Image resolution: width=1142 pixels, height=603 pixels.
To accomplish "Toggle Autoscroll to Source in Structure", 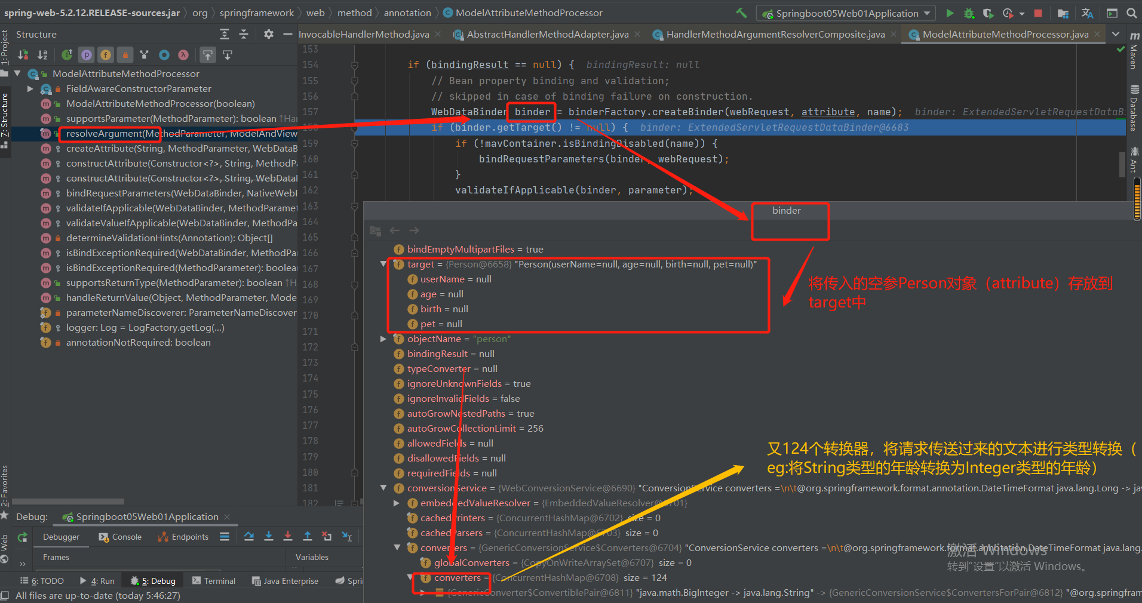I will [207, 55].
